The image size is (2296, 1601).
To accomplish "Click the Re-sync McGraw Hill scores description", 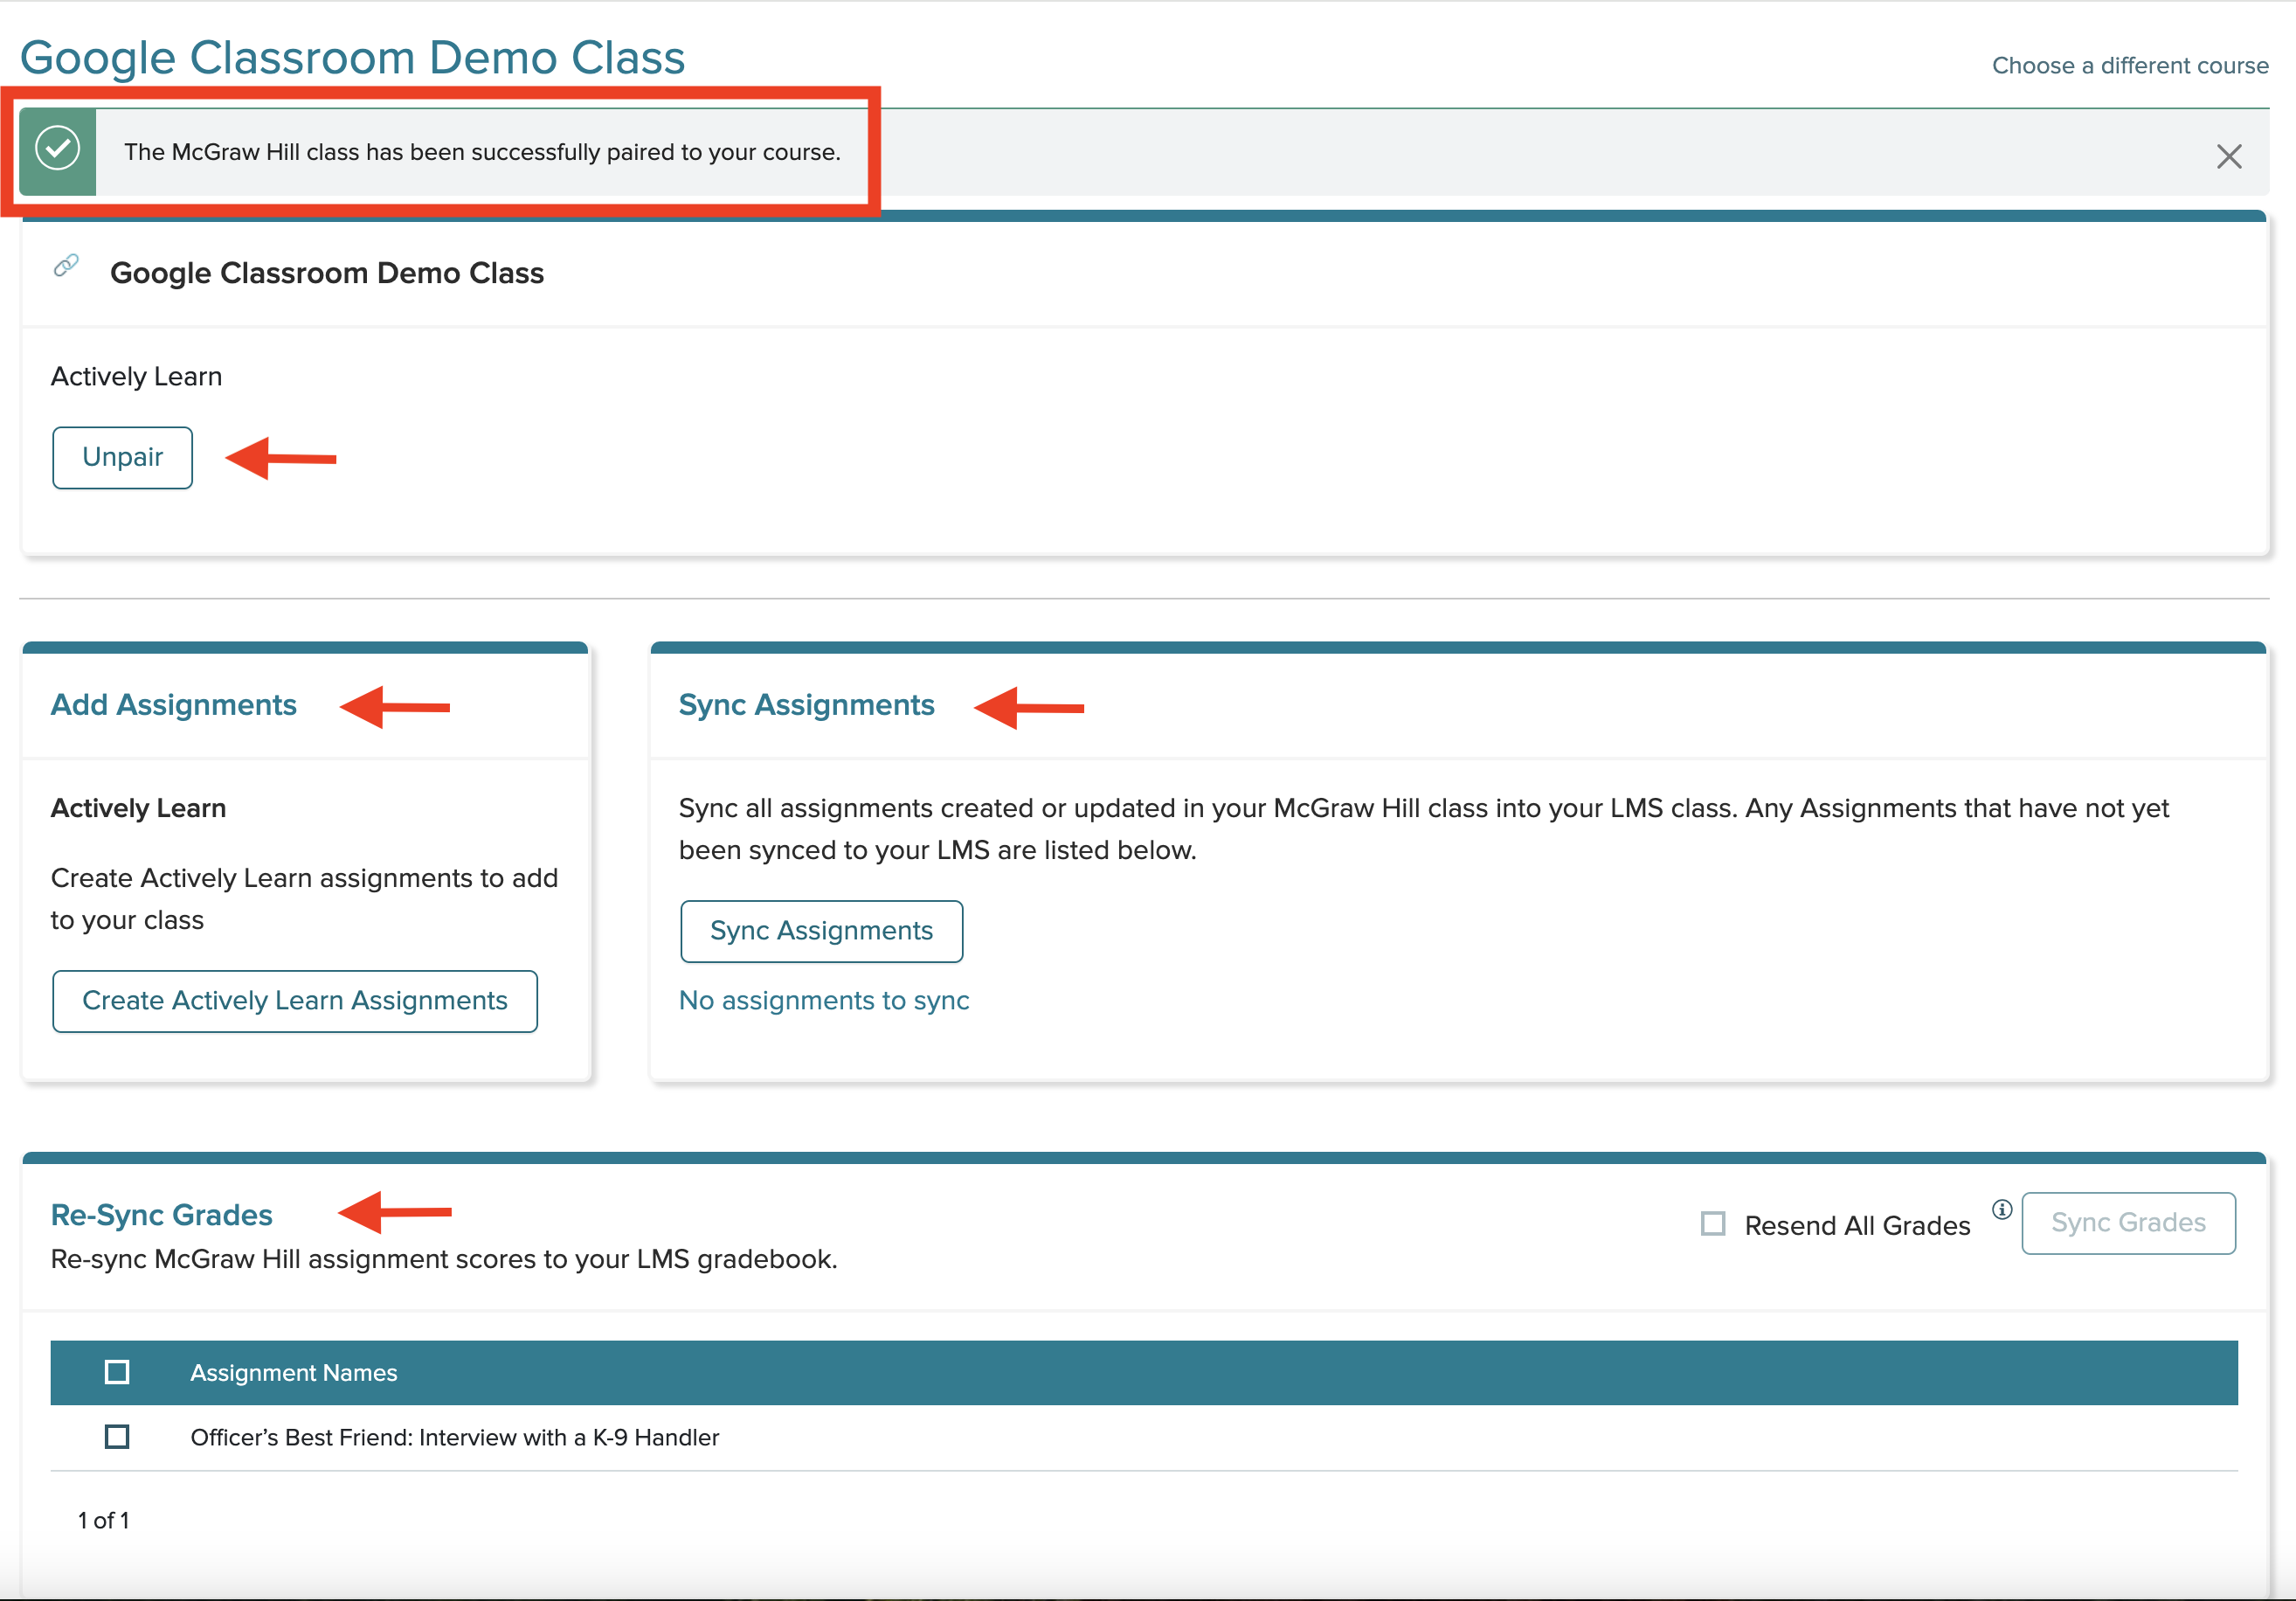I will pyautogui.click(x=444, y=1259).
